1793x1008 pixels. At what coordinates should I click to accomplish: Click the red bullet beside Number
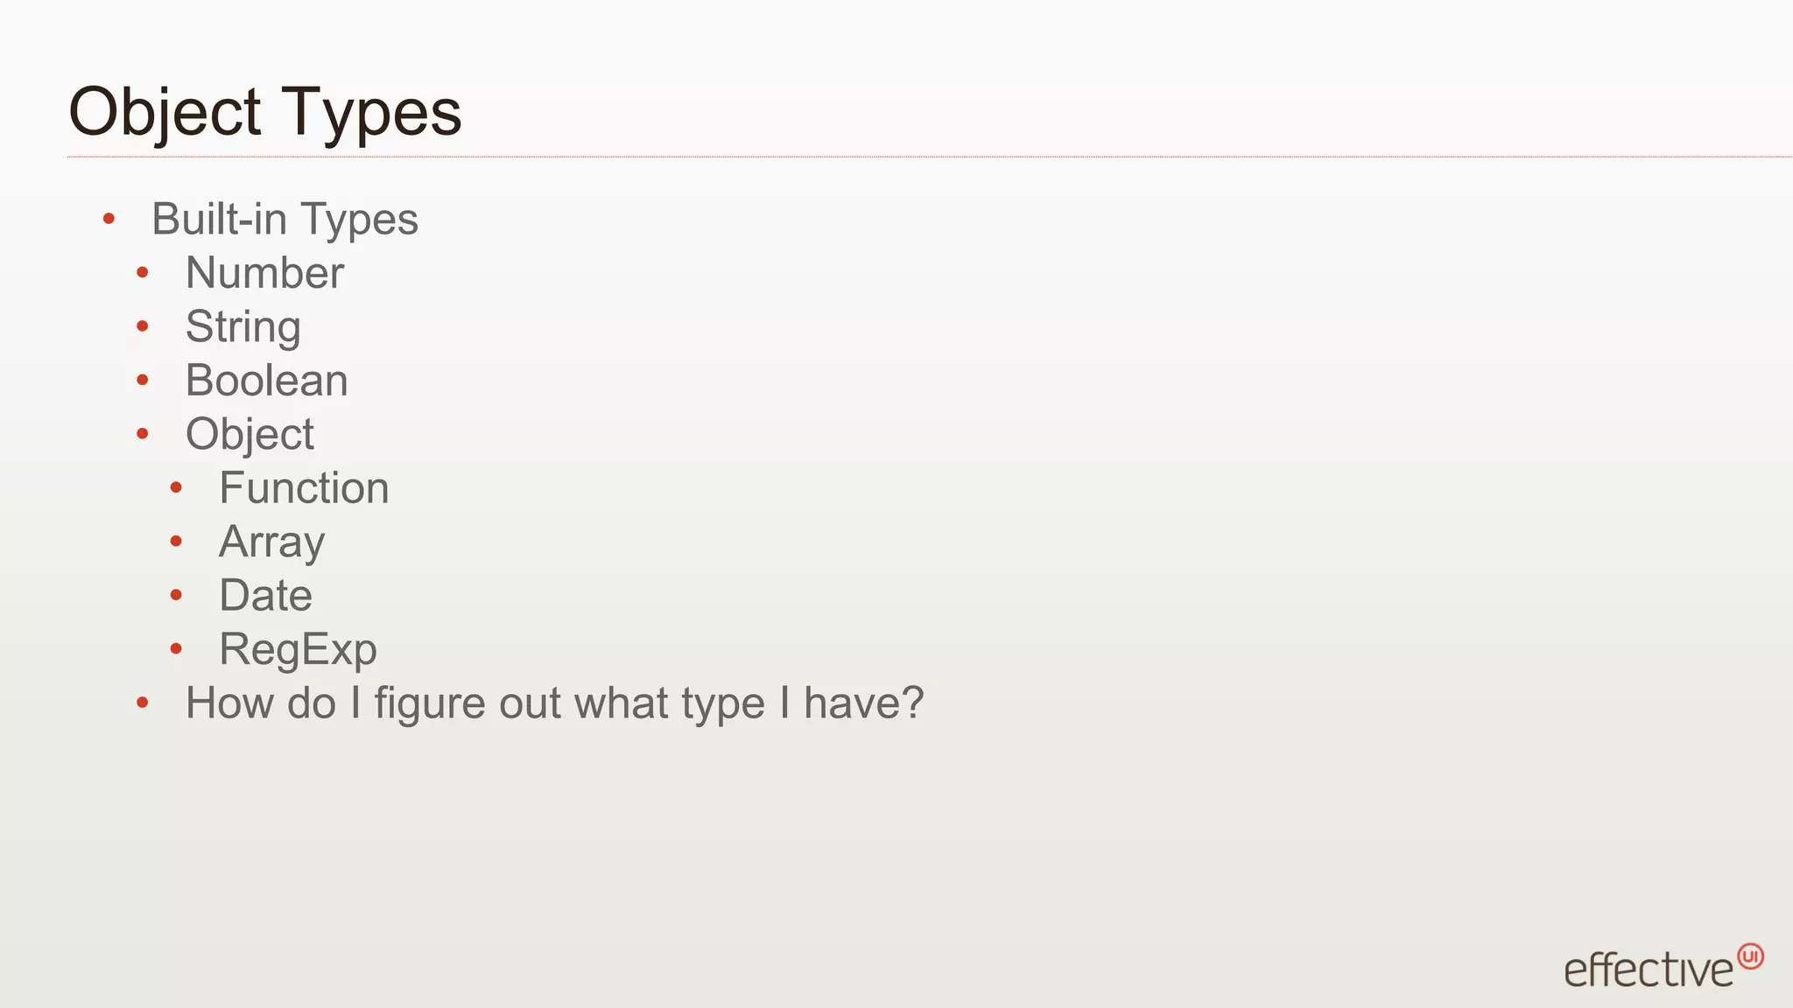(143, 273)
